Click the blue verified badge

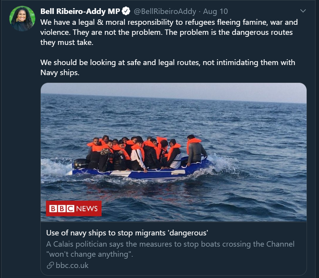coord(126,11)
